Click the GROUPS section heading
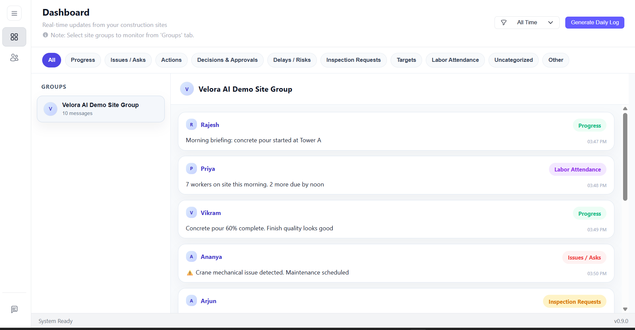This screenshot has width=635, height=330. pyautogui.click(x=54, y=87)
